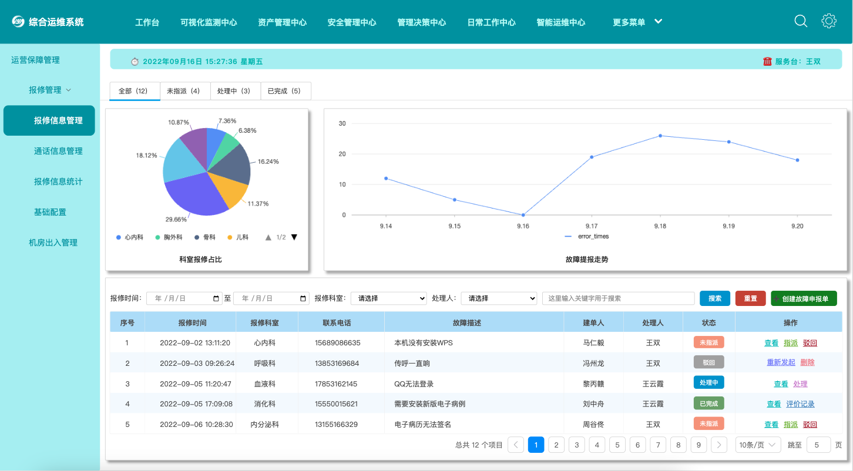Go to previous page arrow in pagination
Screen dimensions: 853x471
coord(516,445)
